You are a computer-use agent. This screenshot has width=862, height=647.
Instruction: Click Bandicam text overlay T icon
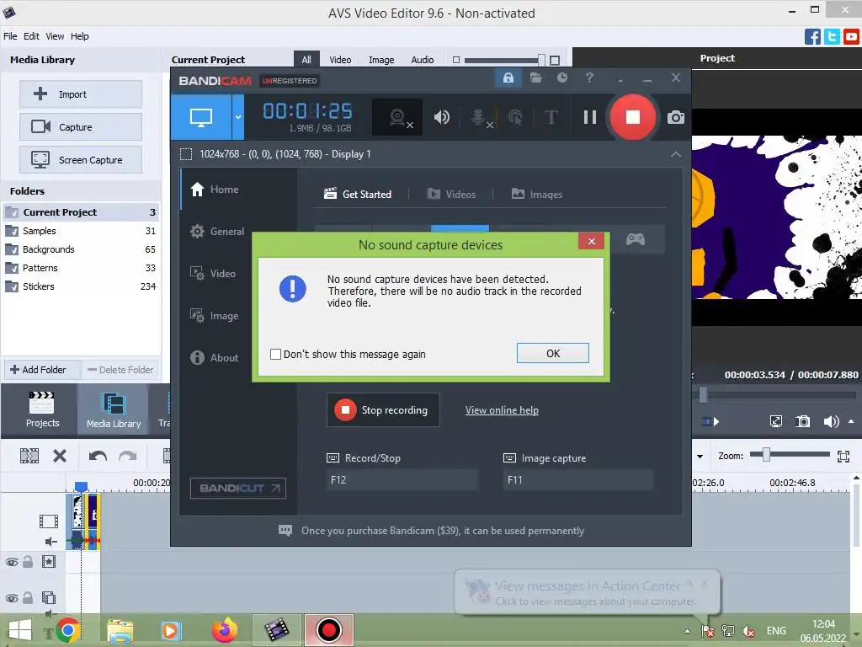coord(551,117)
